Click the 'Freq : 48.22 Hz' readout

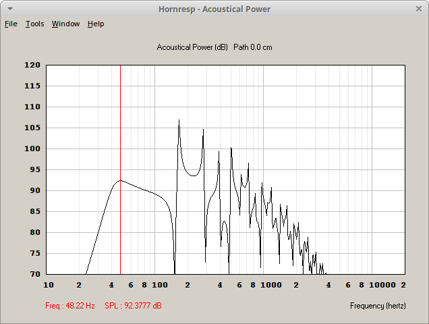click(70, 306)
